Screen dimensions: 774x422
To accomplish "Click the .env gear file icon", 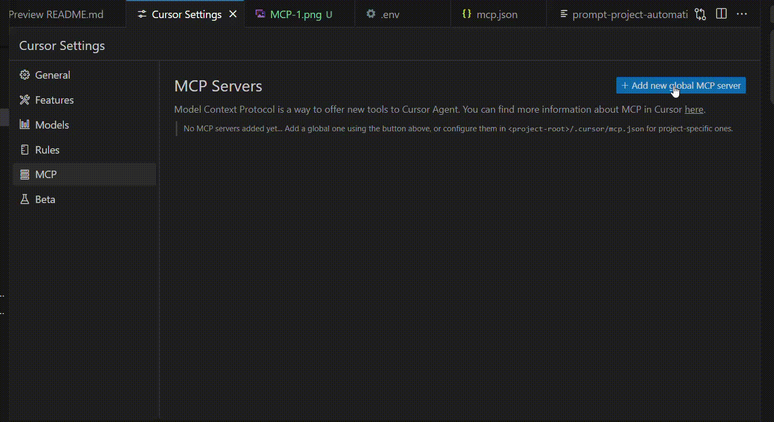I will coord(370,14).
